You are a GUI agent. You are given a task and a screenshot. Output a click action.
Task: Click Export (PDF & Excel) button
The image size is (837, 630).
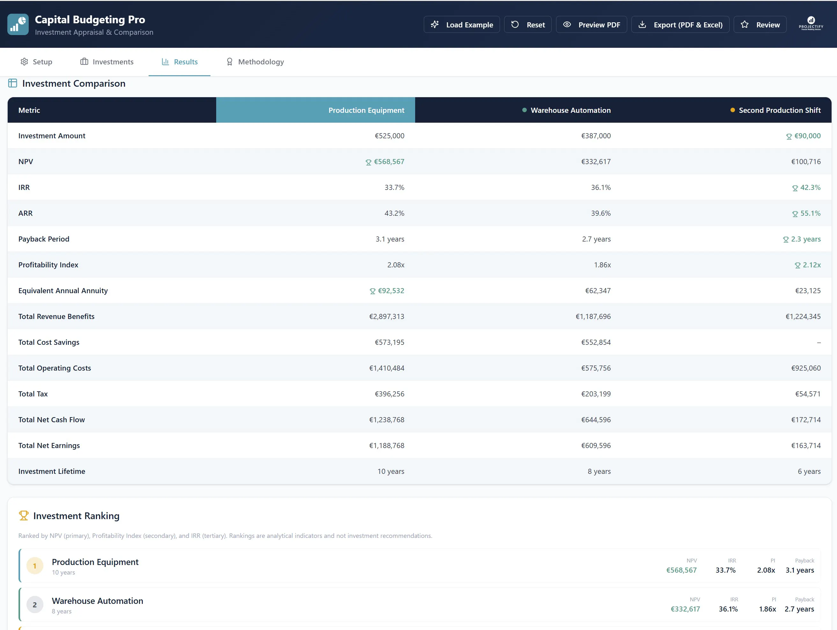[680, 25]
